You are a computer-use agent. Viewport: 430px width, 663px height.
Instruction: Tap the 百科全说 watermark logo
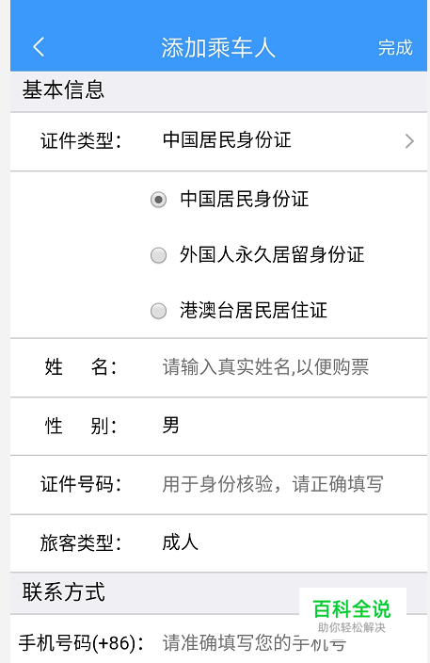coord(352,615)
